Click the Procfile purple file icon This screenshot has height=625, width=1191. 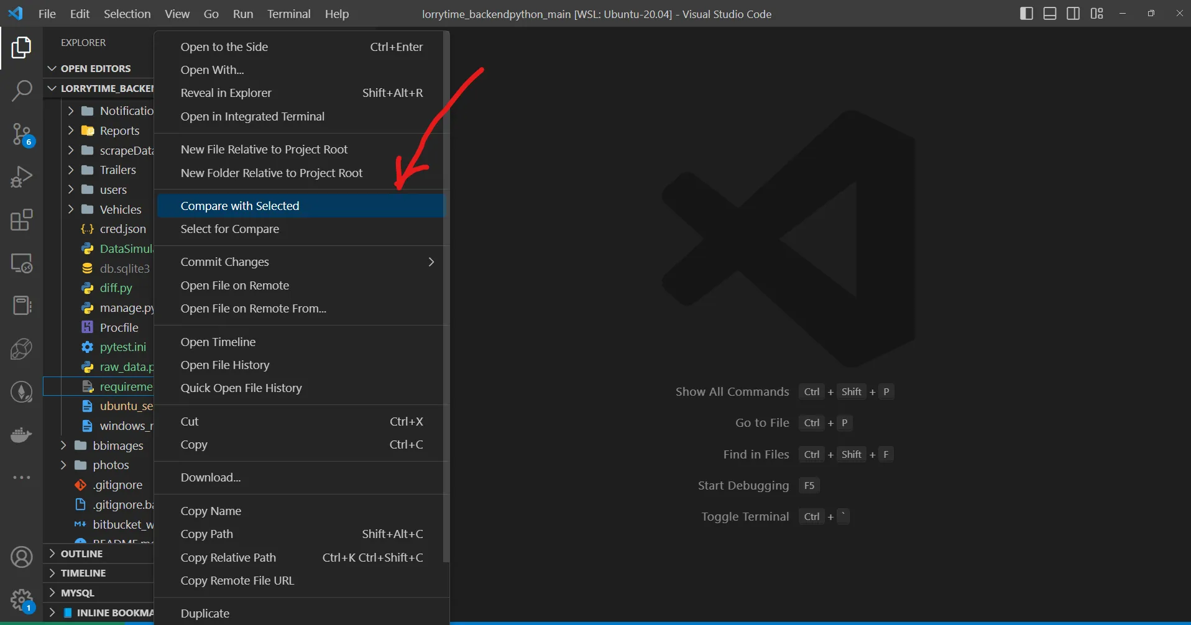87,327
